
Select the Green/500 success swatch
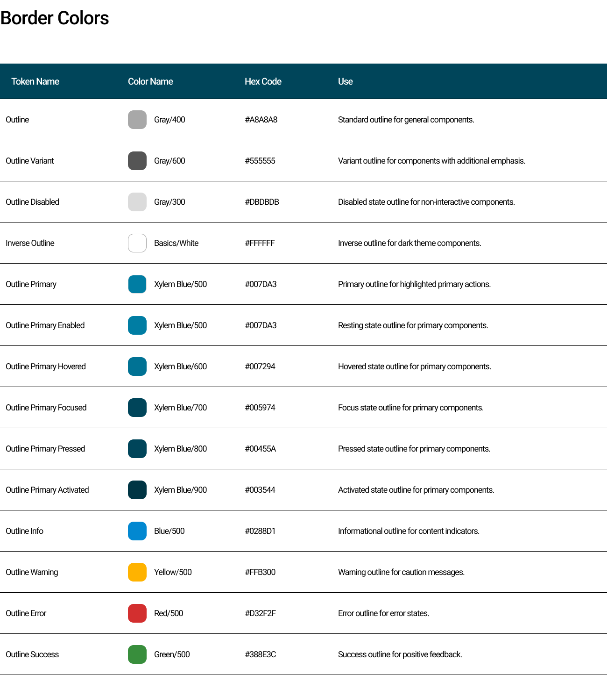tap(137, 654)
